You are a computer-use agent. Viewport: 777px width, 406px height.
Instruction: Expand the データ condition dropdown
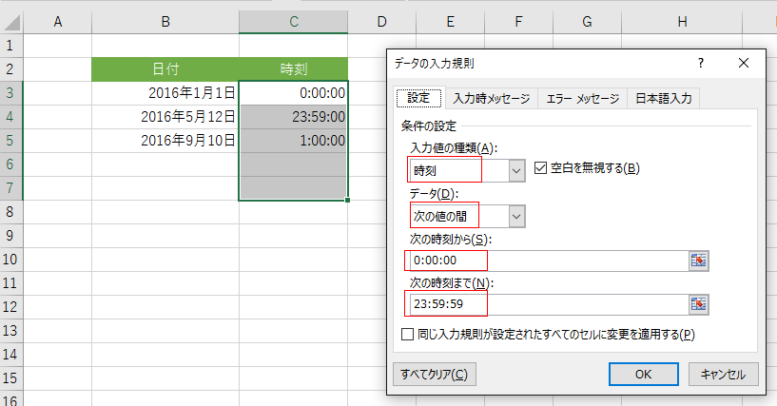coord(516,216)
